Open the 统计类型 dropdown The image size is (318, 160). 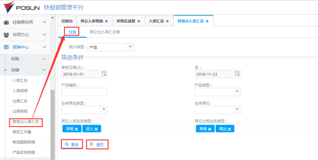coord(130,47)
